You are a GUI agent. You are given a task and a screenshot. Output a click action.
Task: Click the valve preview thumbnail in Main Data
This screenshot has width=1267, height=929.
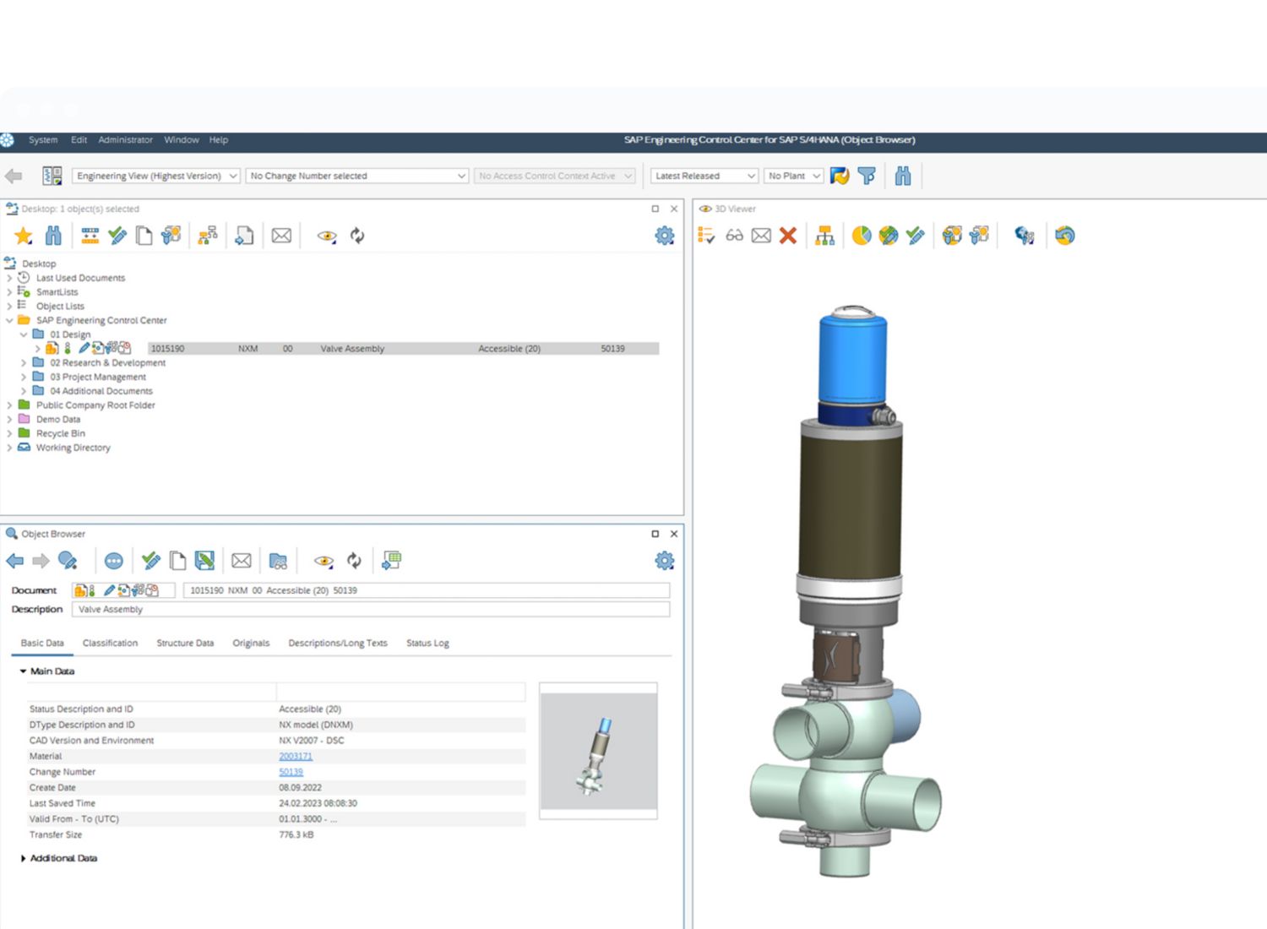pos(598,751)
